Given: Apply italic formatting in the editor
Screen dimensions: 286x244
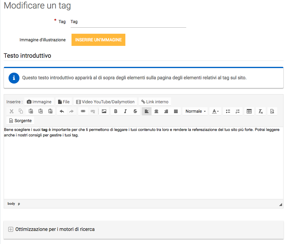Looking at the screenshot, I should click(x=125, y=112).
